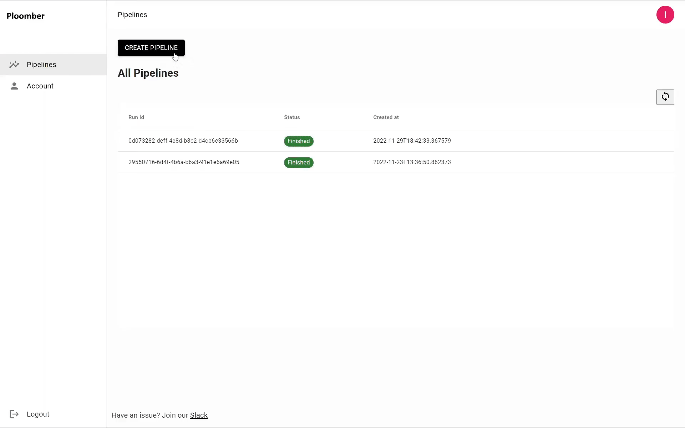This screenshot has height=428, width=685.
Task: Click the Run Id column header
Action: click(x=136, y=117)
